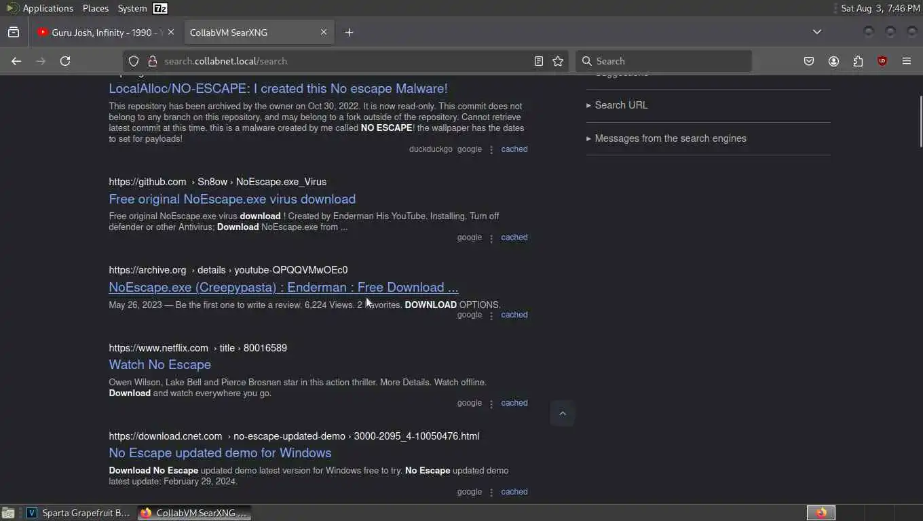Open cached copy of cnet result
This screenshot has height=521, width=923.
[514, 492]
